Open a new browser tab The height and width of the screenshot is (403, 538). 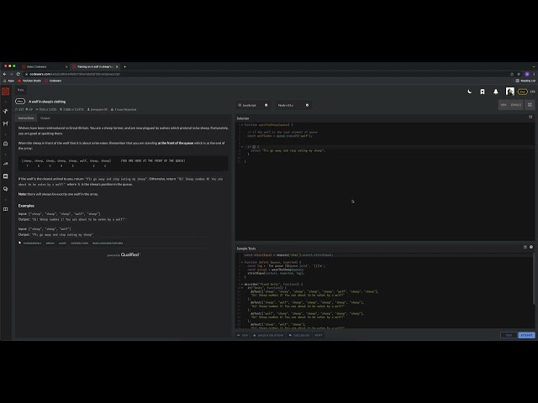(x=125, y=66)
